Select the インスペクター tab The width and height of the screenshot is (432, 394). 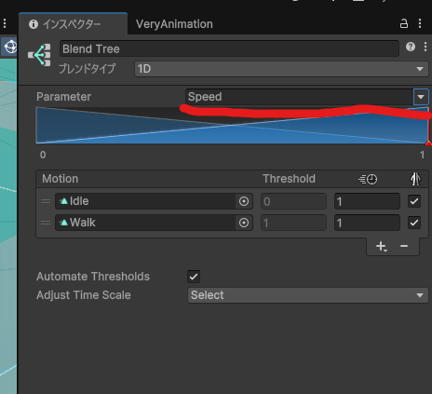73,24
